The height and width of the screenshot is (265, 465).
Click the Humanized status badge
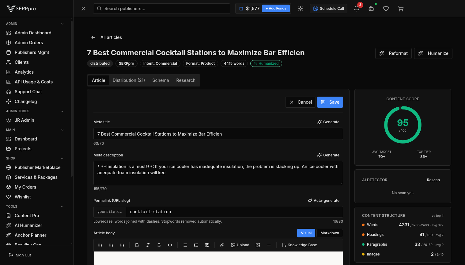(x=266, y=63)
